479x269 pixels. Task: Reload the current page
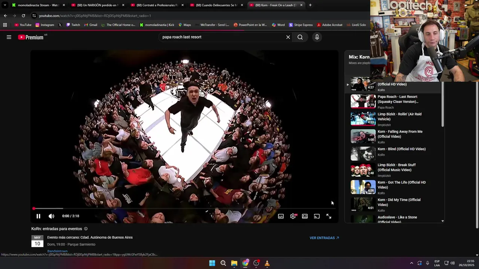23,16
